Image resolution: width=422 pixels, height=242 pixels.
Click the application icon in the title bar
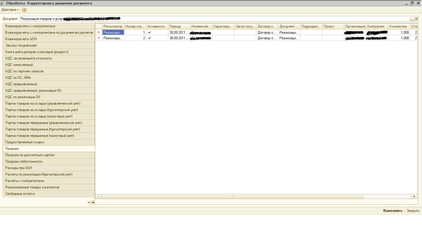point(2,3)
